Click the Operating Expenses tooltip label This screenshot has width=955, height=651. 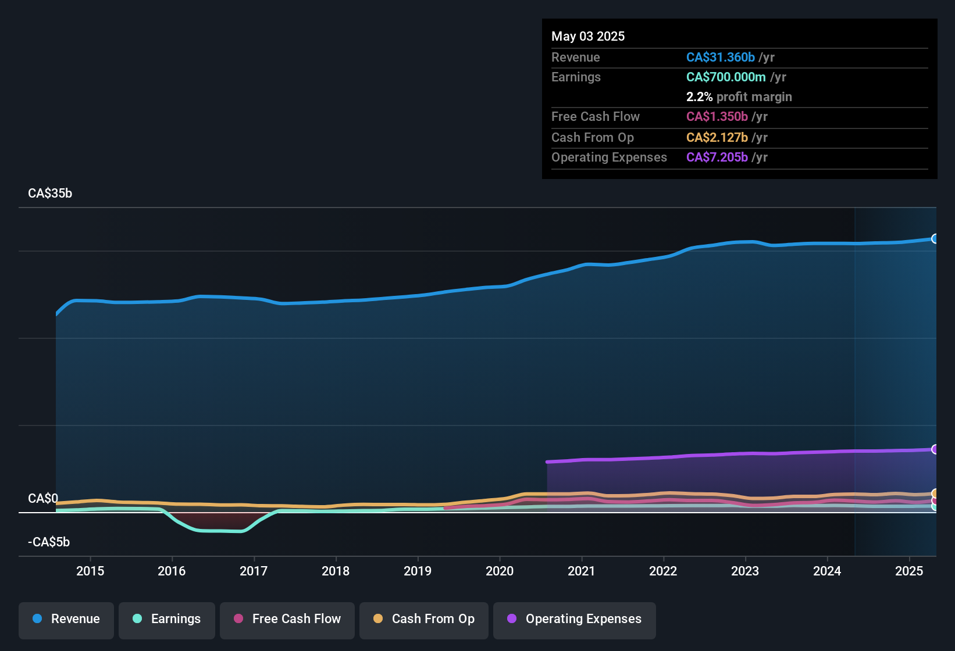tap(609, 157)
